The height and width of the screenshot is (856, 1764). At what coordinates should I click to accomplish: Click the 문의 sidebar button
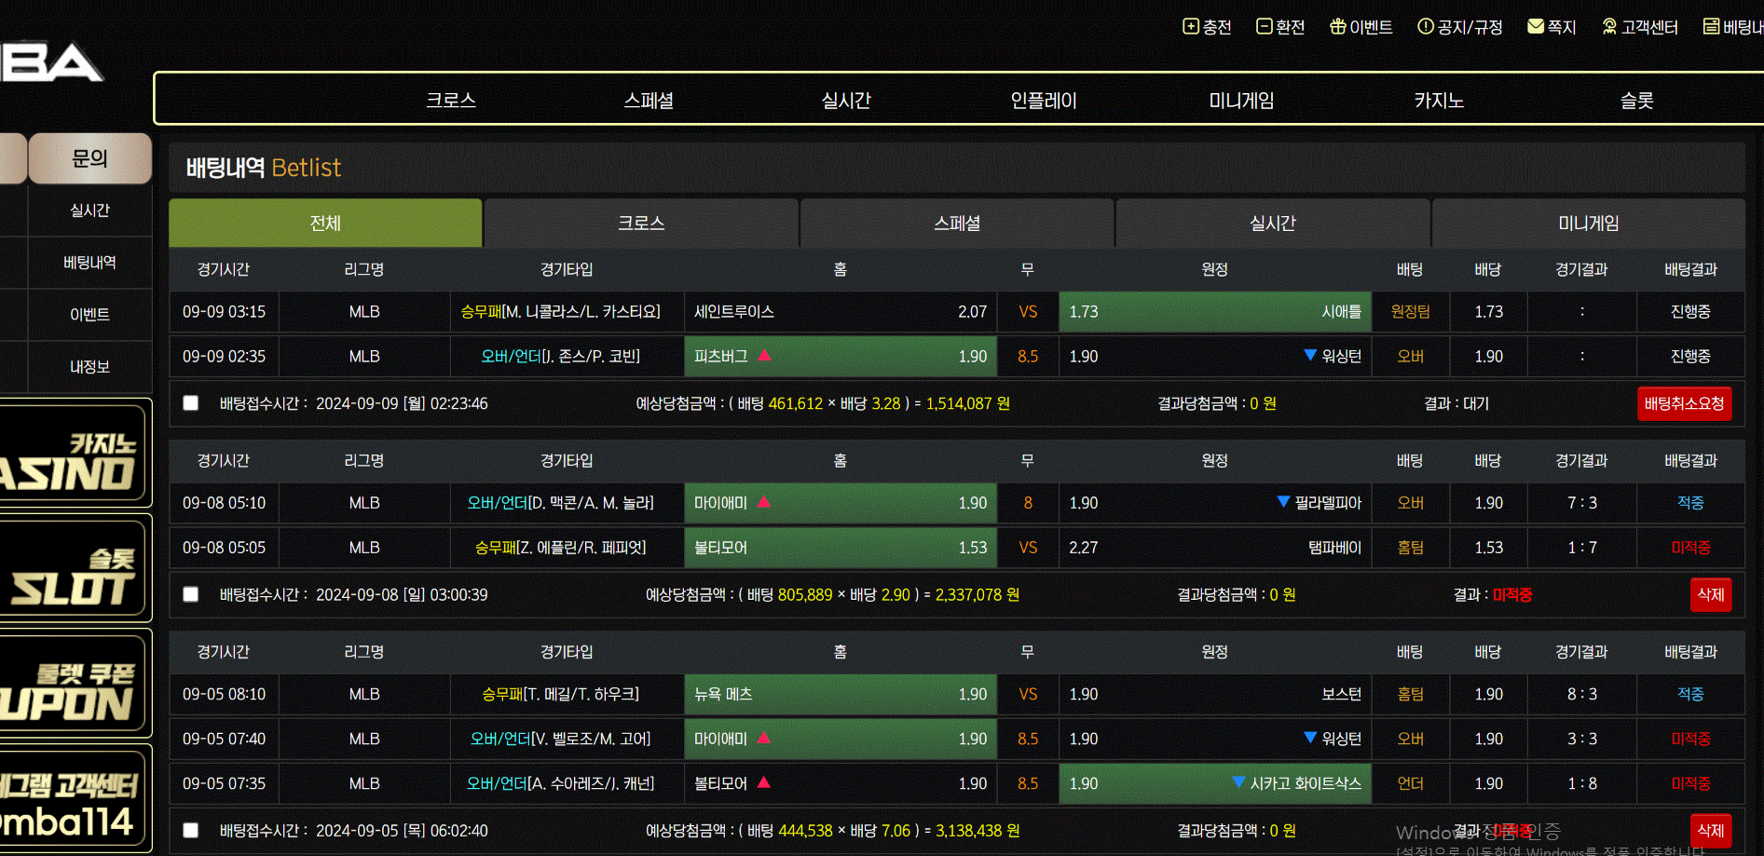(x=90, y=158)
